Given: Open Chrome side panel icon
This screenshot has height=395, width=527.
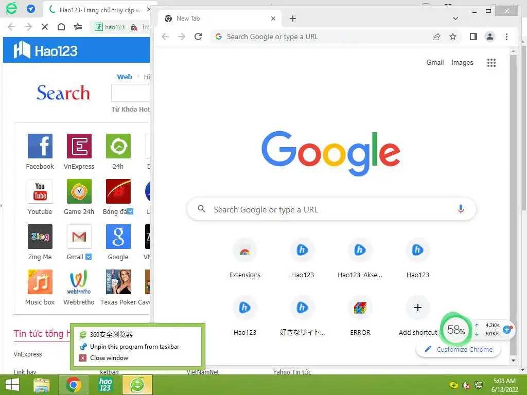Looking at the screenshot, I should point(473,37).
